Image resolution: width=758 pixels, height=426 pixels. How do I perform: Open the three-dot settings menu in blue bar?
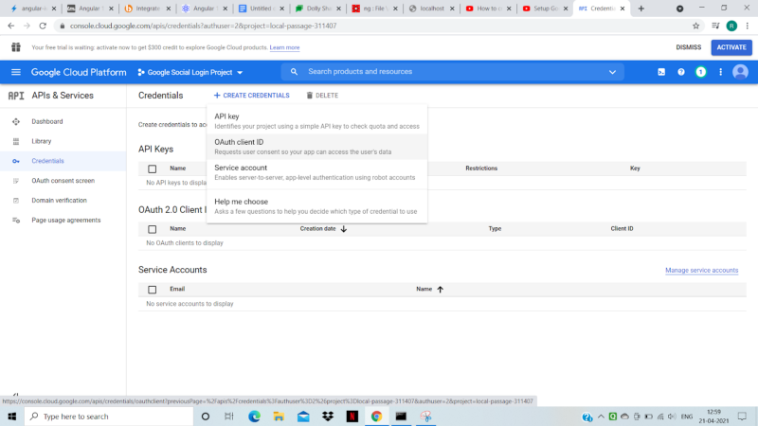[x=720, y=72]
